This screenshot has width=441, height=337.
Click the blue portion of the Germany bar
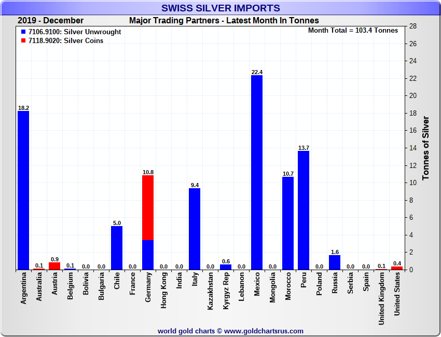pos(148,255)
